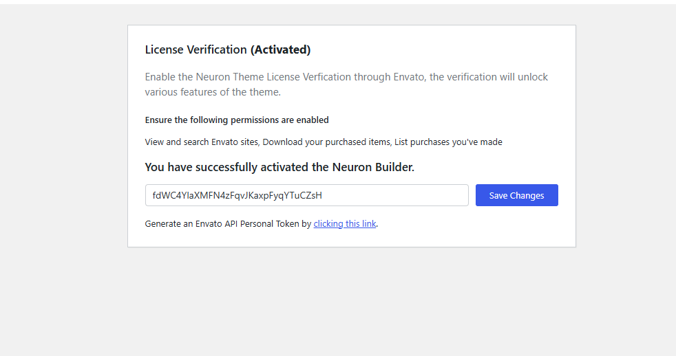Click the Save Changes button
Viewport: 676px width, 356px height.
[516, 195]
